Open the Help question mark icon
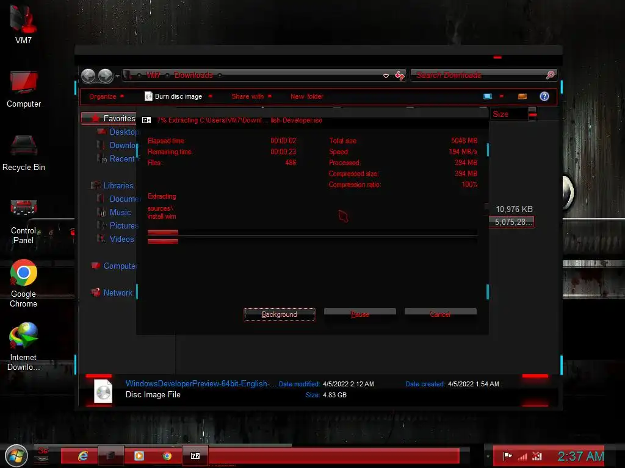 pyautogui.click(x=544, y=96)
